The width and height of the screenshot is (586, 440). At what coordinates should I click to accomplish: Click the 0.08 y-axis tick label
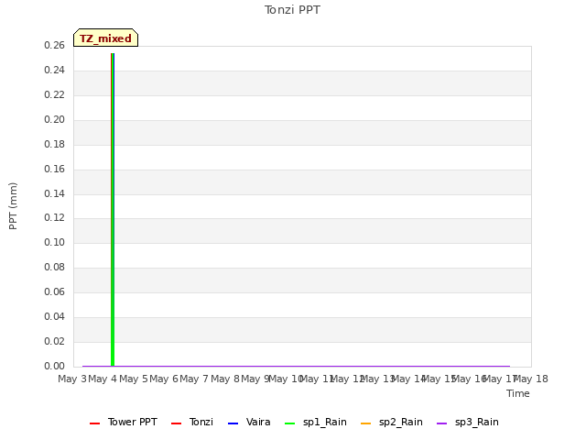pos(54,267)
